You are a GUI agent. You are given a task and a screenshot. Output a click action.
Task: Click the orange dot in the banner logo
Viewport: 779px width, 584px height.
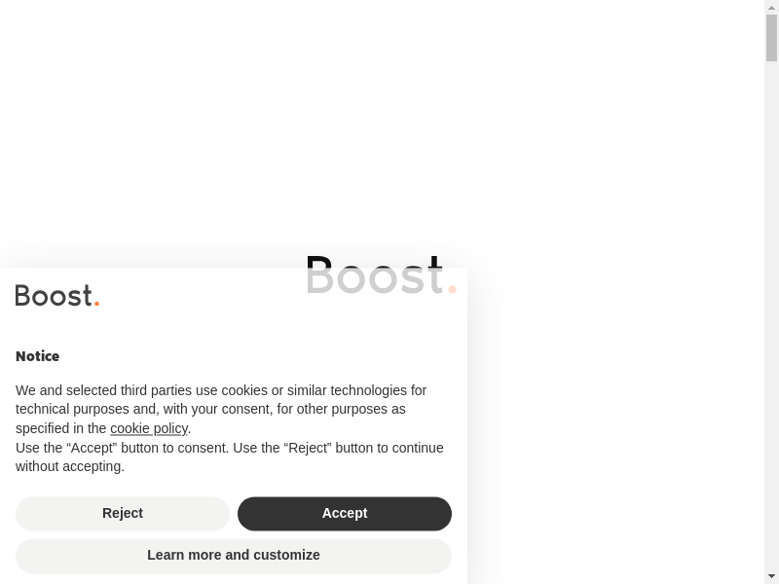(96, 303)
